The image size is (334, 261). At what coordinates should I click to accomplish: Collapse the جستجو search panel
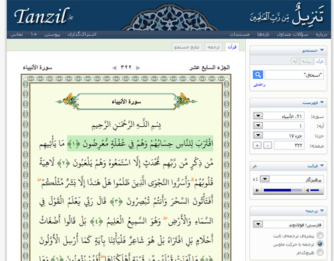pos(322,50)
